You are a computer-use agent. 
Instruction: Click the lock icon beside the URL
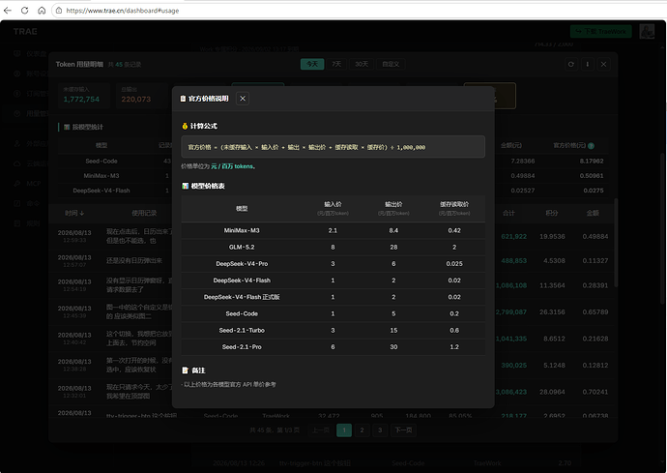(59, 11)
